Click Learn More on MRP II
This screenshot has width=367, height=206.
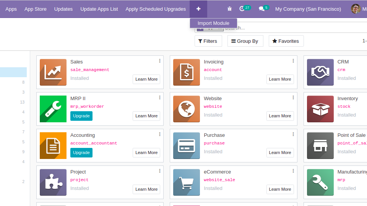click(x=146, y=116)
